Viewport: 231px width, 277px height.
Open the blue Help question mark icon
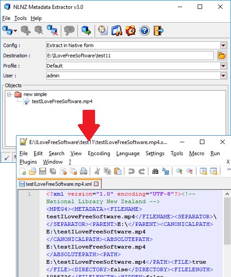144,31
